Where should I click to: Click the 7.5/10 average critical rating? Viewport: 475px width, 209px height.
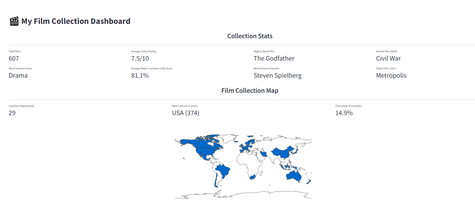click(140, 58)
